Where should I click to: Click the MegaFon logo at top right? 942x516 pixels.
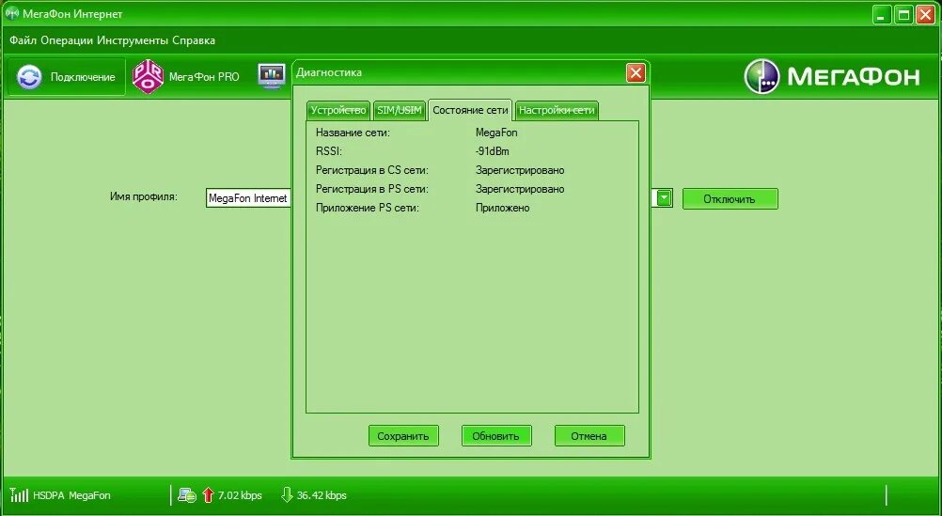(x=832, y=76)
